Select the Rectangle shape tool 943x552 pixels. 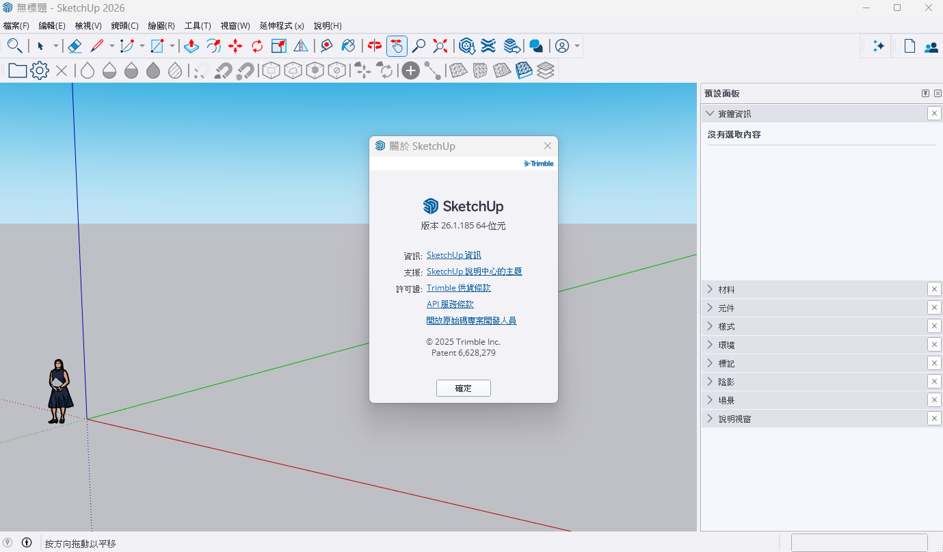point(157,46)
